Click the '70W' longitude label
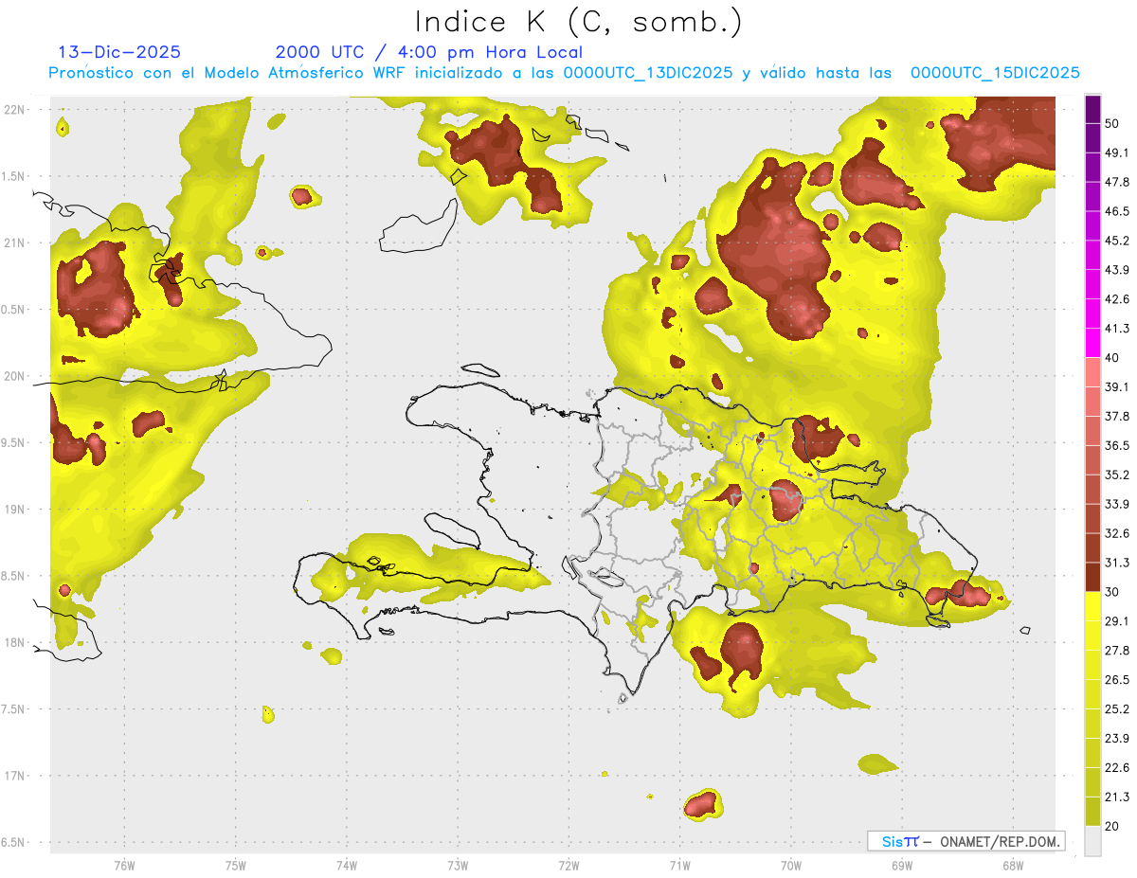 (790, 865)
